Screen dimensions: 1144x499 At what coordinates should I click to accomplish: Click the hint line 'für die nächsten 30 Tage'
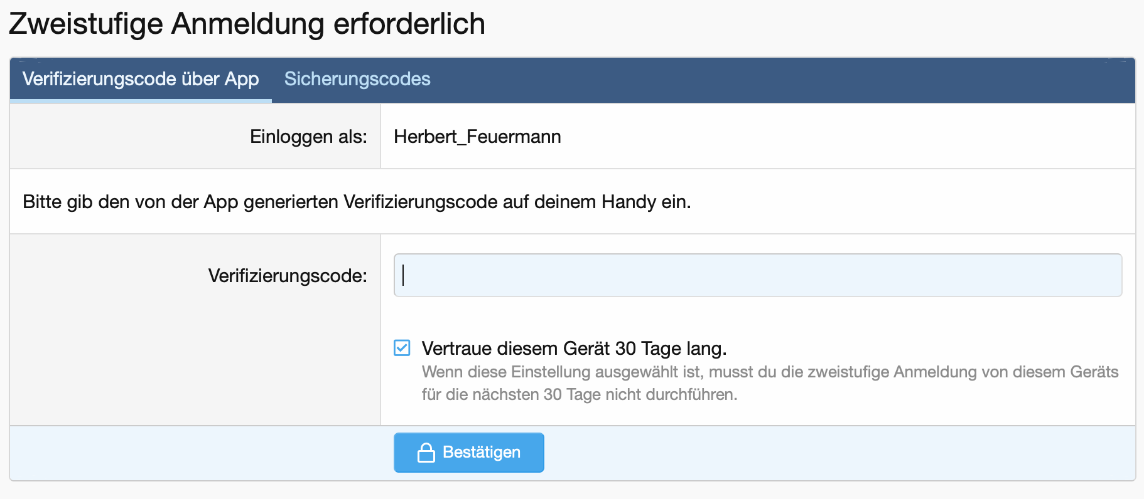click(579, 394)
